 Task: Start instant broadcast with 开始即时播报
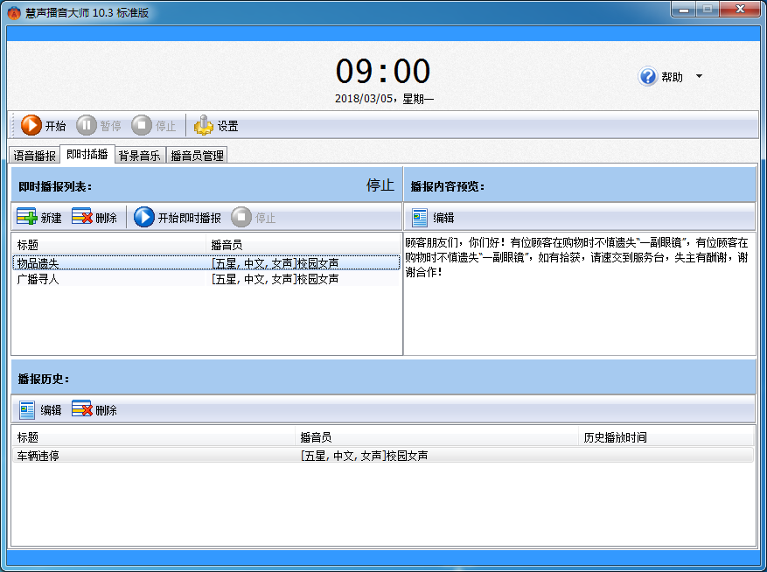click(178, 217)
